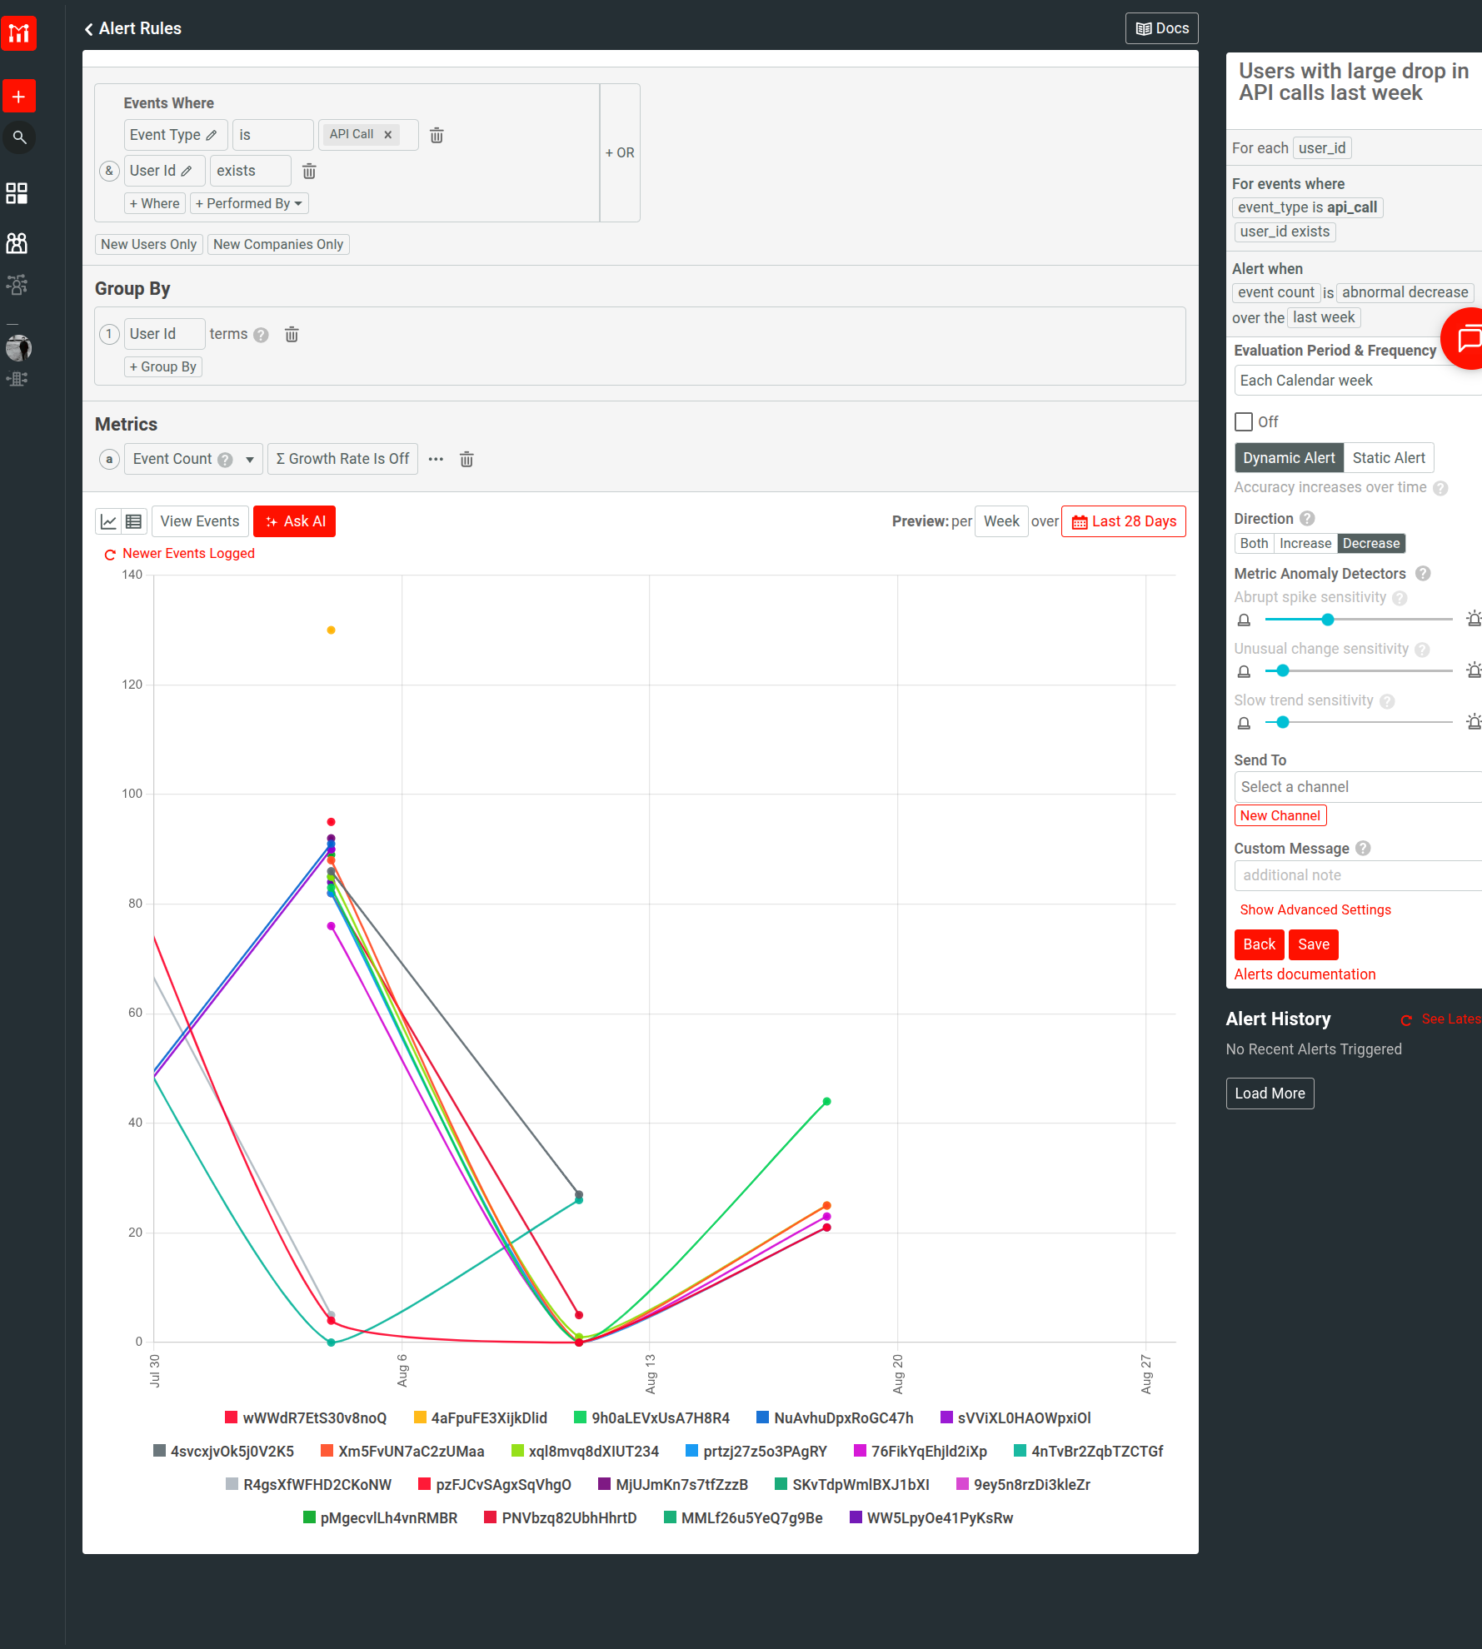Viewport: 1482px width, 1649px height.
Task: Open the users icon in sidebar
Action: coord(17,243)
